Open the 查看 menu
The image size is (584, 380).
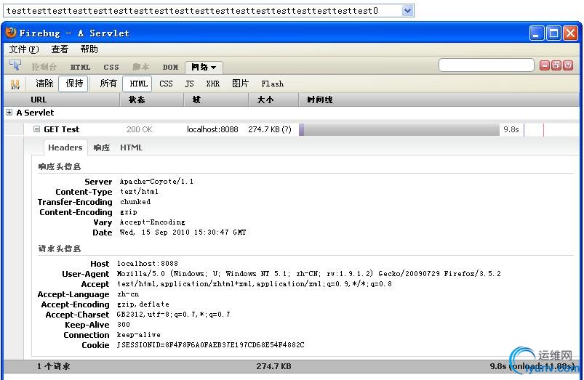(60, 49)
